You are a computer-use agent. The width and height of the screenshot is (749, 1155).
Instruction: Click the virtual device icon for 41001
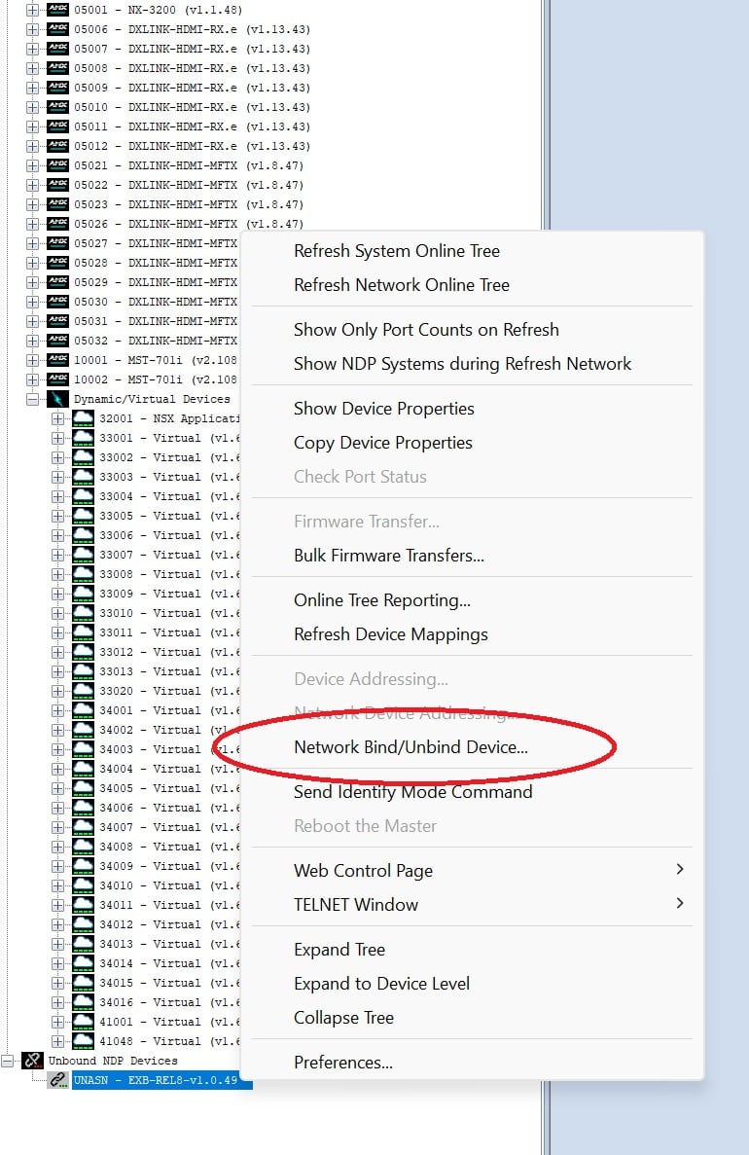(x=84, y=1022)
